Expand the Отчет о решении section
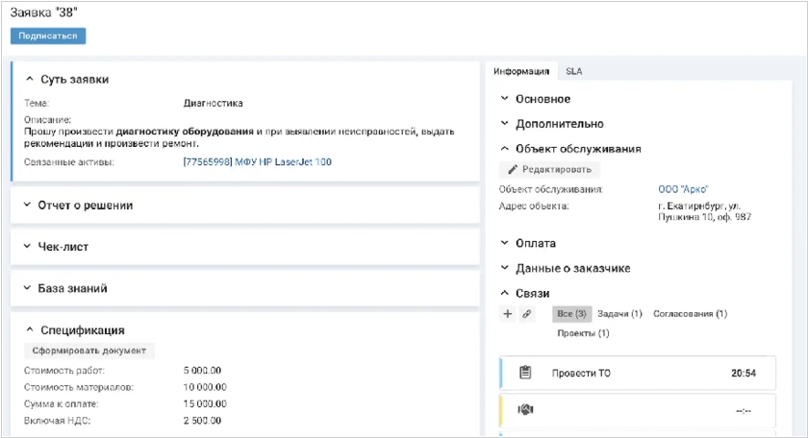Viewport: 808px width, 438px height. 28,205
